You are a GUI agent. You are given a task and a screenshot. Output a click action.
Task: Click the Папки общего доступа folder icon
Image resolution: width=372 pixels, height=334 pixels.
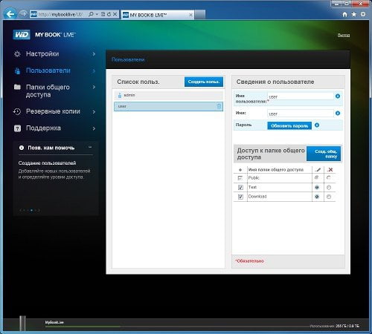17,87
